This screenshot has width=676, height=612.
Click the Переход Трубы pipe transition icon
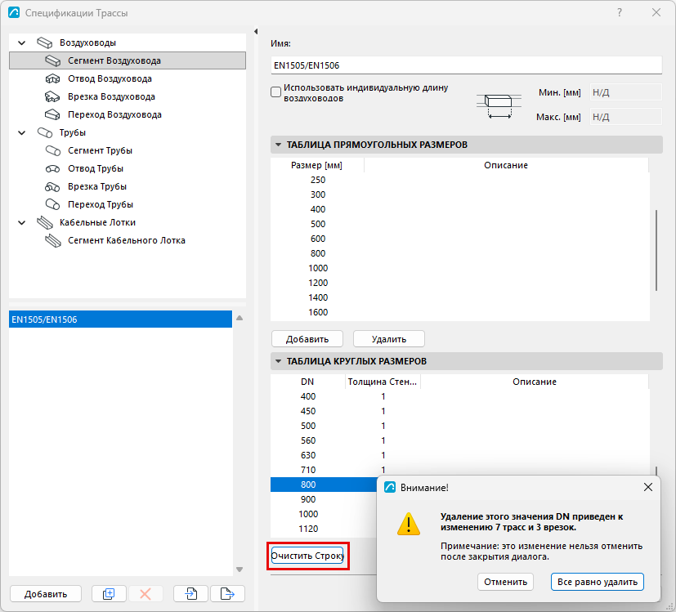52,204
